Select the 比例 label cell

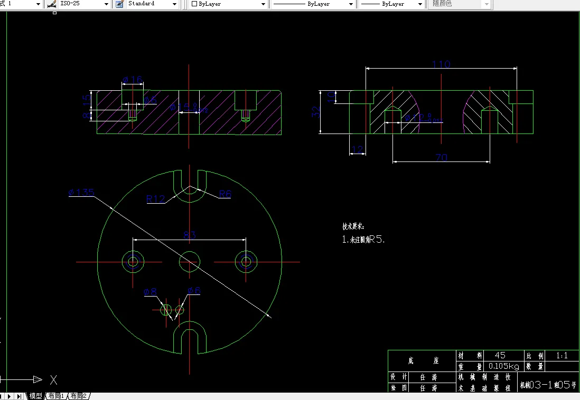click(x=535, y=356)
